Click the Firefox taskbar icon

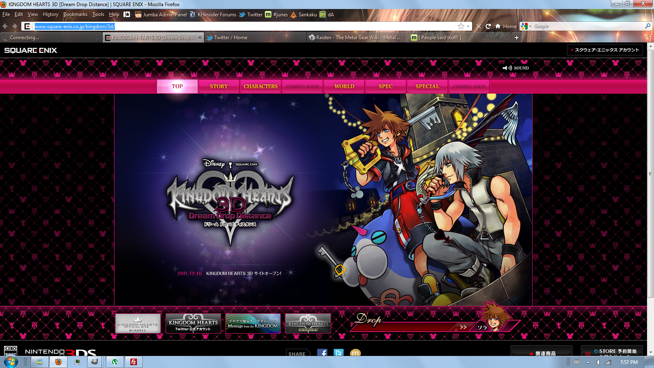click(58, 362)
